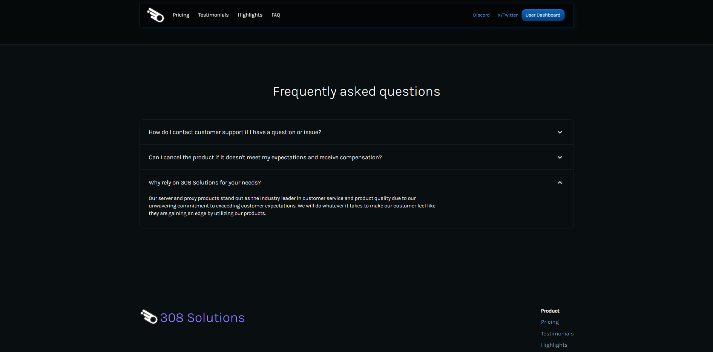
Task: Click the '308 Solutions' footer brand text
Action: coord(202,317)
